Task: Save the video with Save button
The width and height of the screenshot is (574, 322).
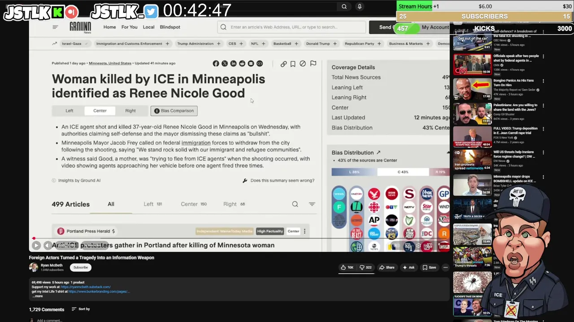Action: click(429, 267)
